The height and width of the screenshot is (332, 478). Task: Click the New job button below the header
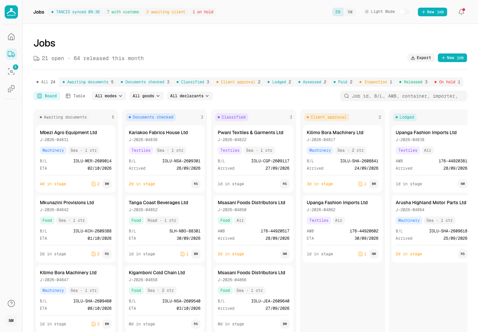[452, 58]
